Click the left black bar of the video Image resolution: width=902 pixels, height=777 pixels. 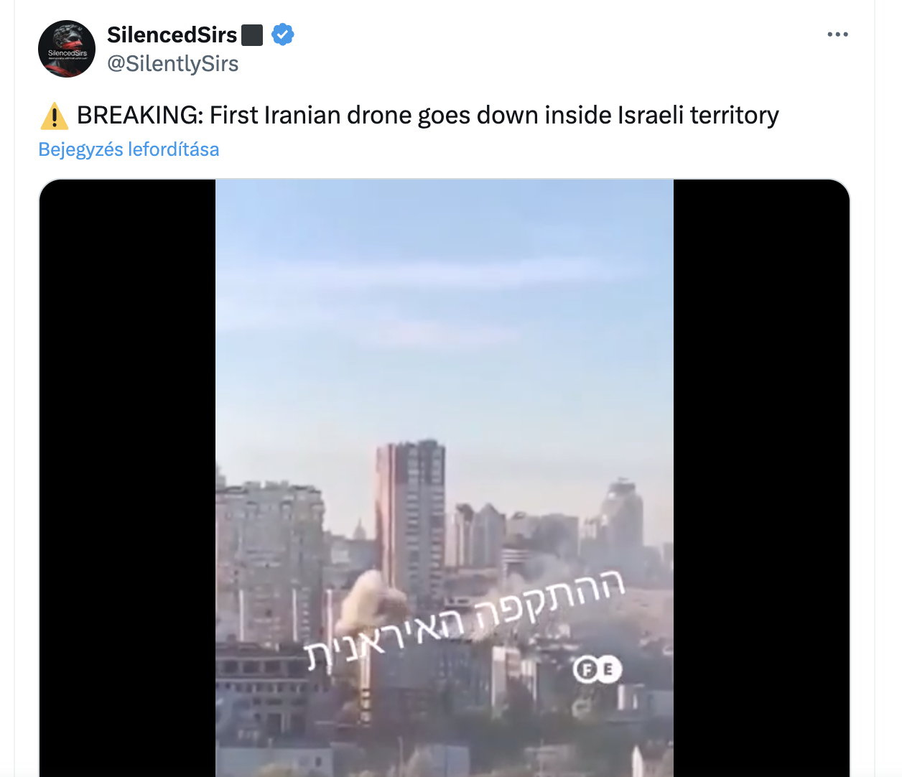[127, 478]
